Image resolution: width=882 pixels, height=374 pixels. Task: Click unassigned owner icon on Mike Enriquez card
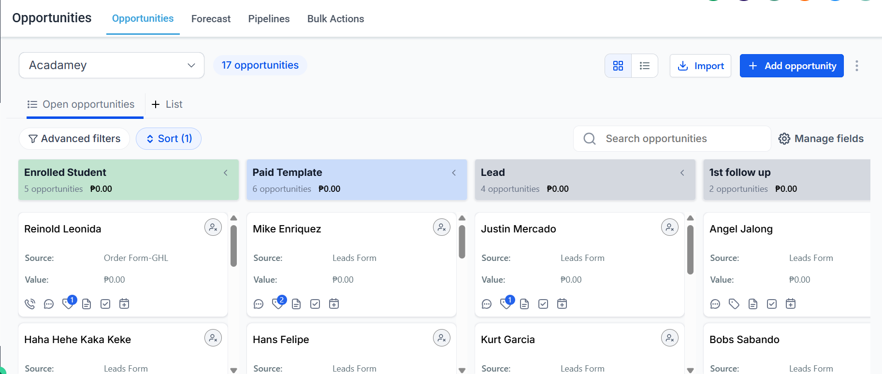coord(442,227)
